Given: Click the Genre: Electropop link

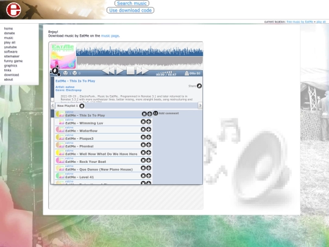Looking at the screenshot, I should [x=68, y=90].
